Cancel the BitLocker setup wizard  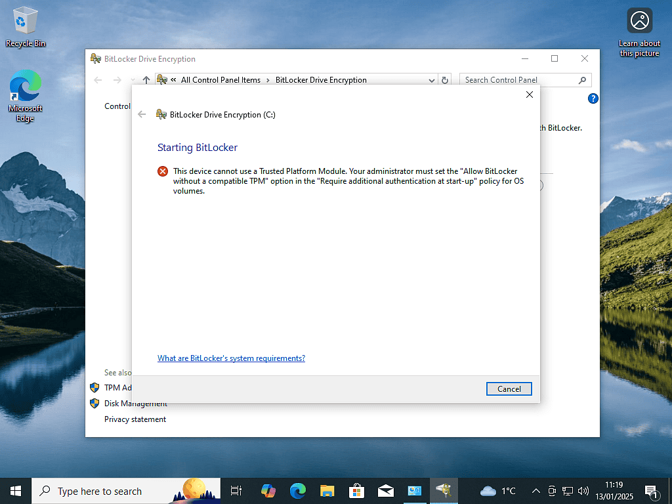point(509,388)
